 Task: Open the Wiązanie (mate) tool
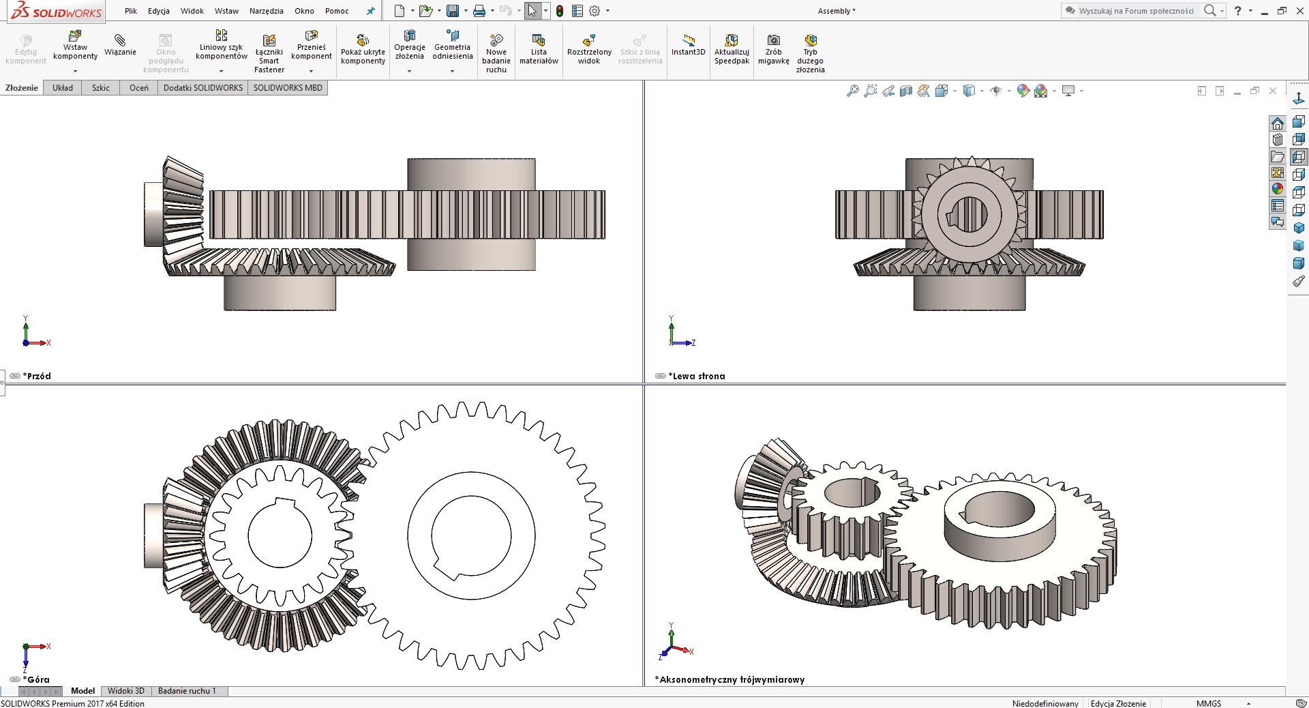(120, 45)
